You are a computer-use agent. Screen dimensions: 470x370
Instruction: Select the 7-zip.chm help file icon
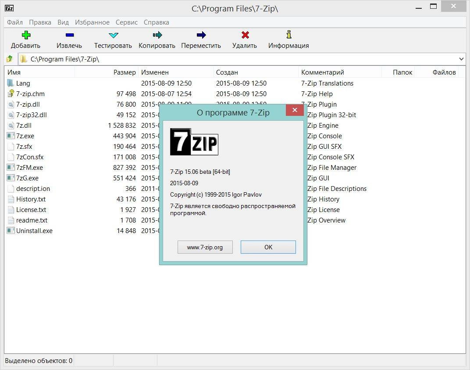[x=11, y=93]
